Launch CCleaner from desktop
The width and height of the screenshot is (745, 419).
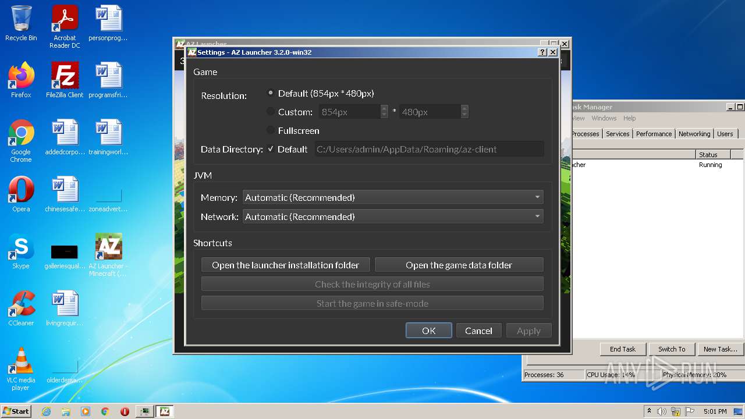(21, 308)
